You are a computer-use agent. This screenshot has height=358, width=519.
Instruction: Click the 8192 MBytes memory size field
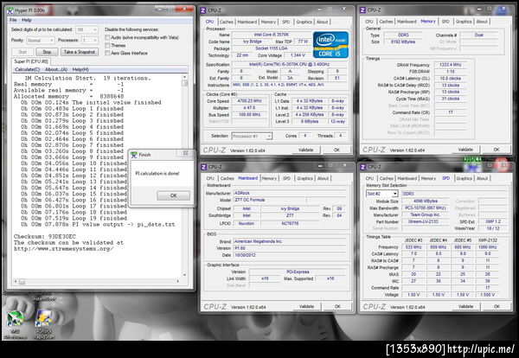tap(403, 42)
